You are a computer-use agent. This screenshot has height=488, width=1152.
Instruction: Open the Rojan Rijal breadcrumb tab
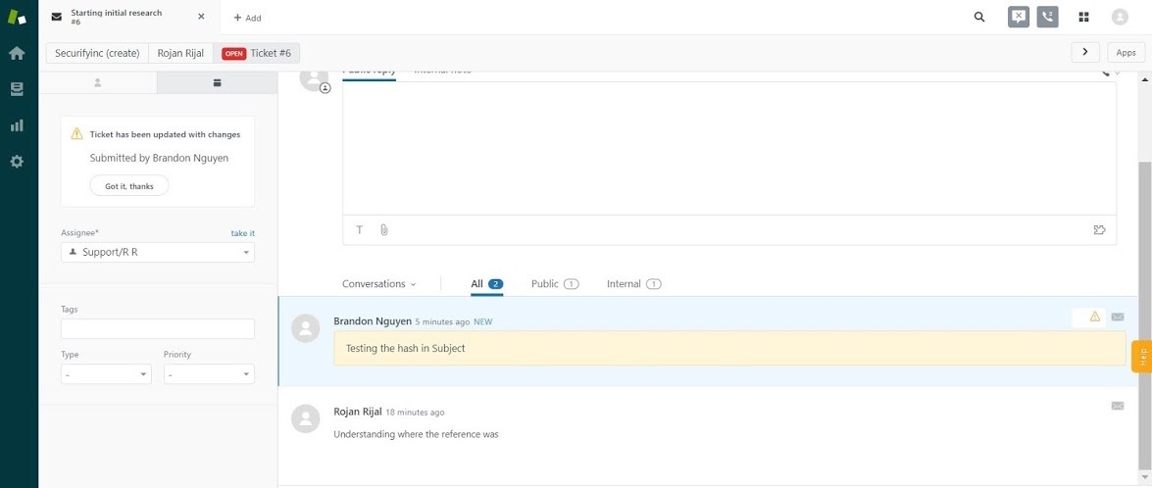180,53
